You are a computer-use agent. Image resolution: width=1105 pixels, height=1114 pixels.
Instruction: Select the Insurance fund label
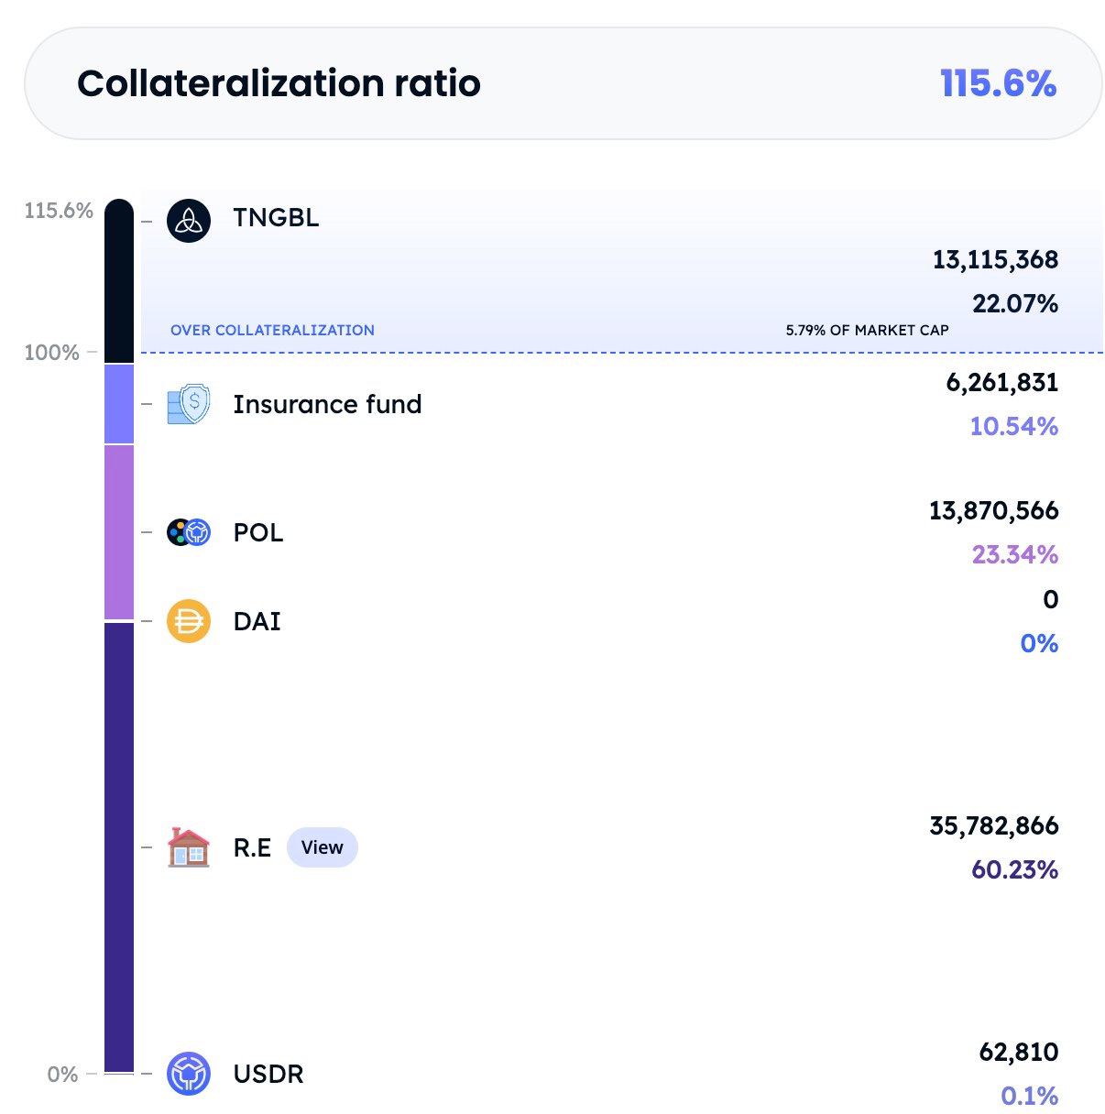tap(327, 404)
